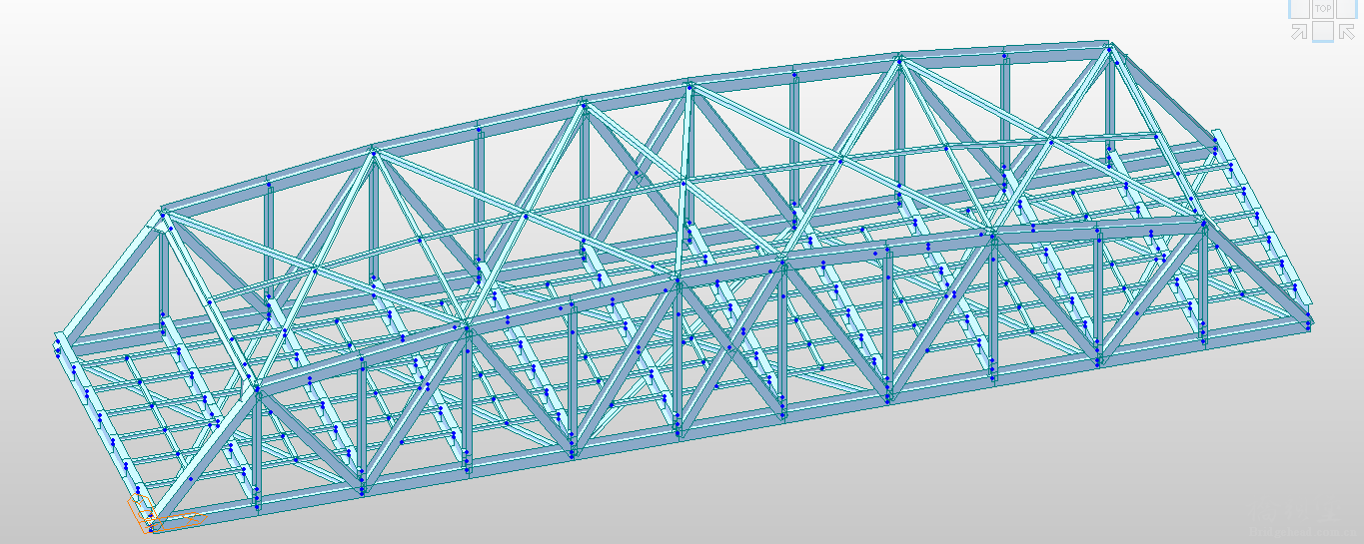Select the view cube face below TOP

click(1323, 32)
